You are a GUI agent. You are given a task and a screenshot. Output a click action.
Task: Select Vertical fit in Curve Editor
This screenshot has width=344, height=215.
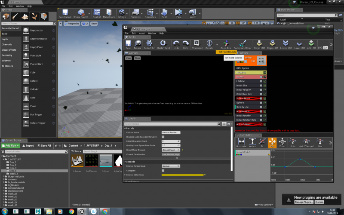[252, 143]
